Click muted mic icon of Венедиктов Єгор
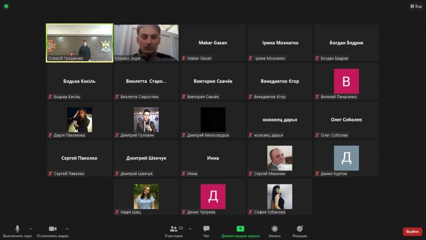The height and width of the screenshot is (240, 426). click(x=250, y=97)
